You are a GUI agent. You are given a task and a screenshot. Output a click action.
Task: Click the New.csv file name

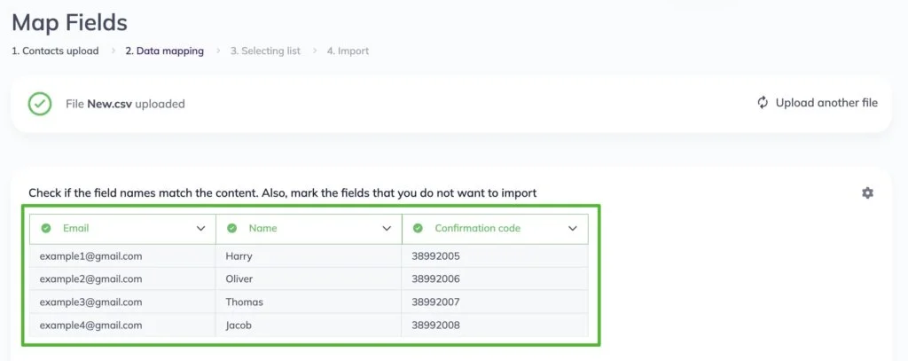coord(109,105)
